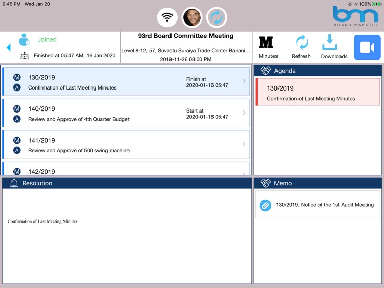Tap the A badge on agenda 130/2019
This screenshot has width=384, height=288.
pyautogui.click(x=17, y=87)
